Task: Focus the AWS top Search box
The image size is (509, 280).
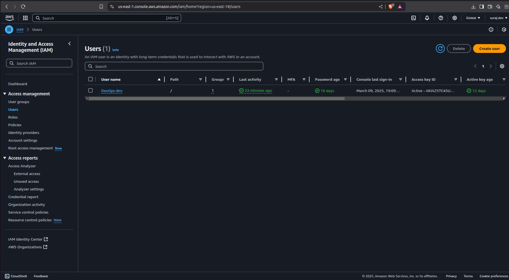Action: point(107,18)
